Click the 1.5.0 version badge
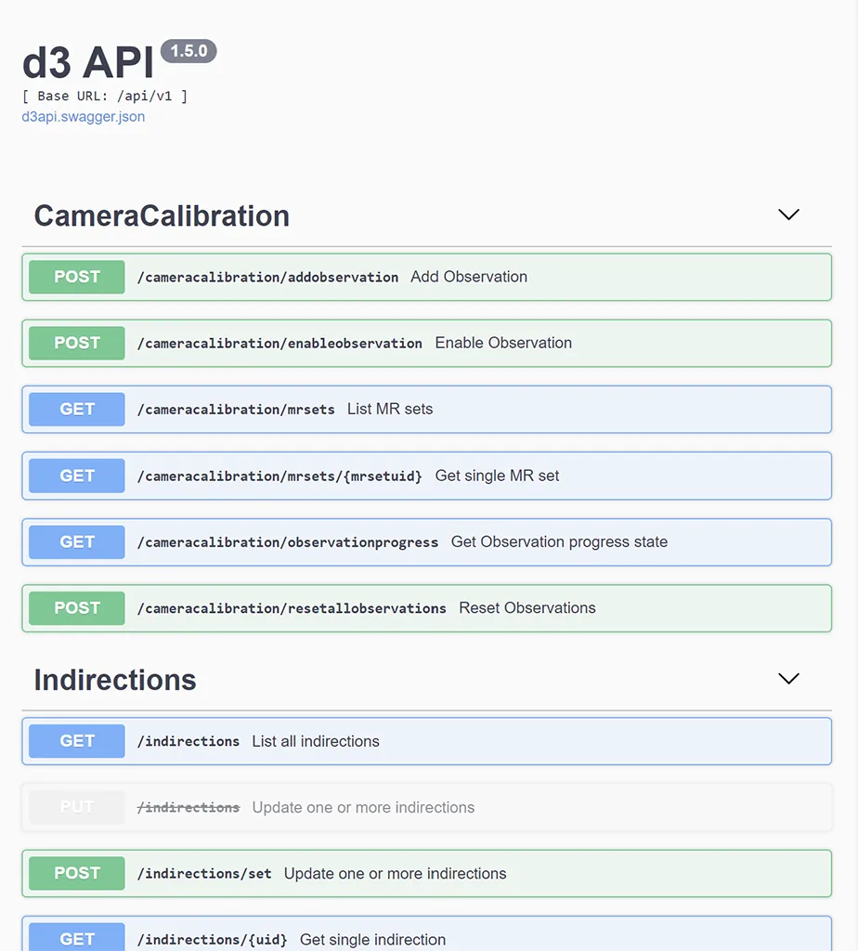This screenshot has width=858, height=951. pos(188,51)
